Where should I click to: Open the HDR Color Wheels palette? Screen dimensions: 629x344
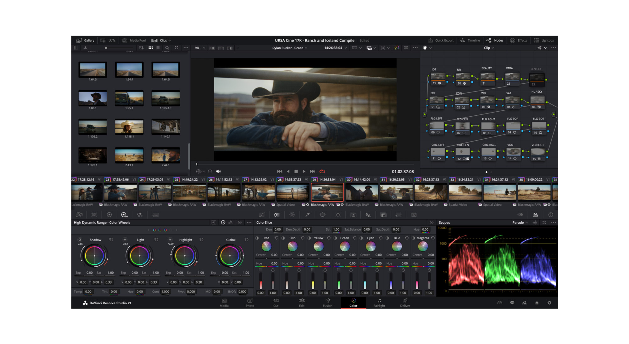pos(125,215)
